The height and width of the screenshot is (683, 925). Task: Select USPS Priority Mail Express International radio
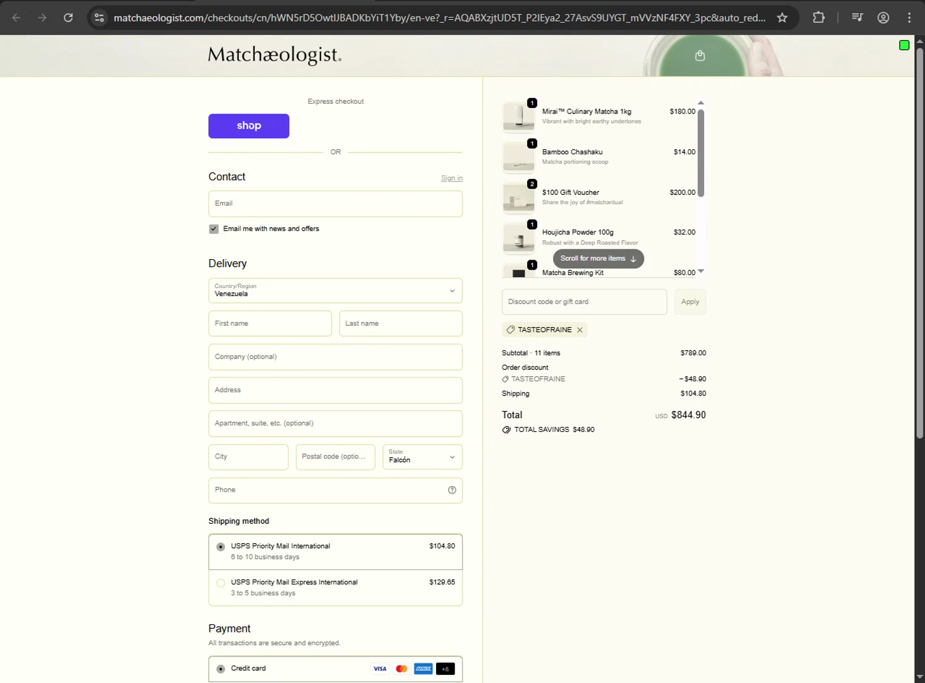click(220, 583)
